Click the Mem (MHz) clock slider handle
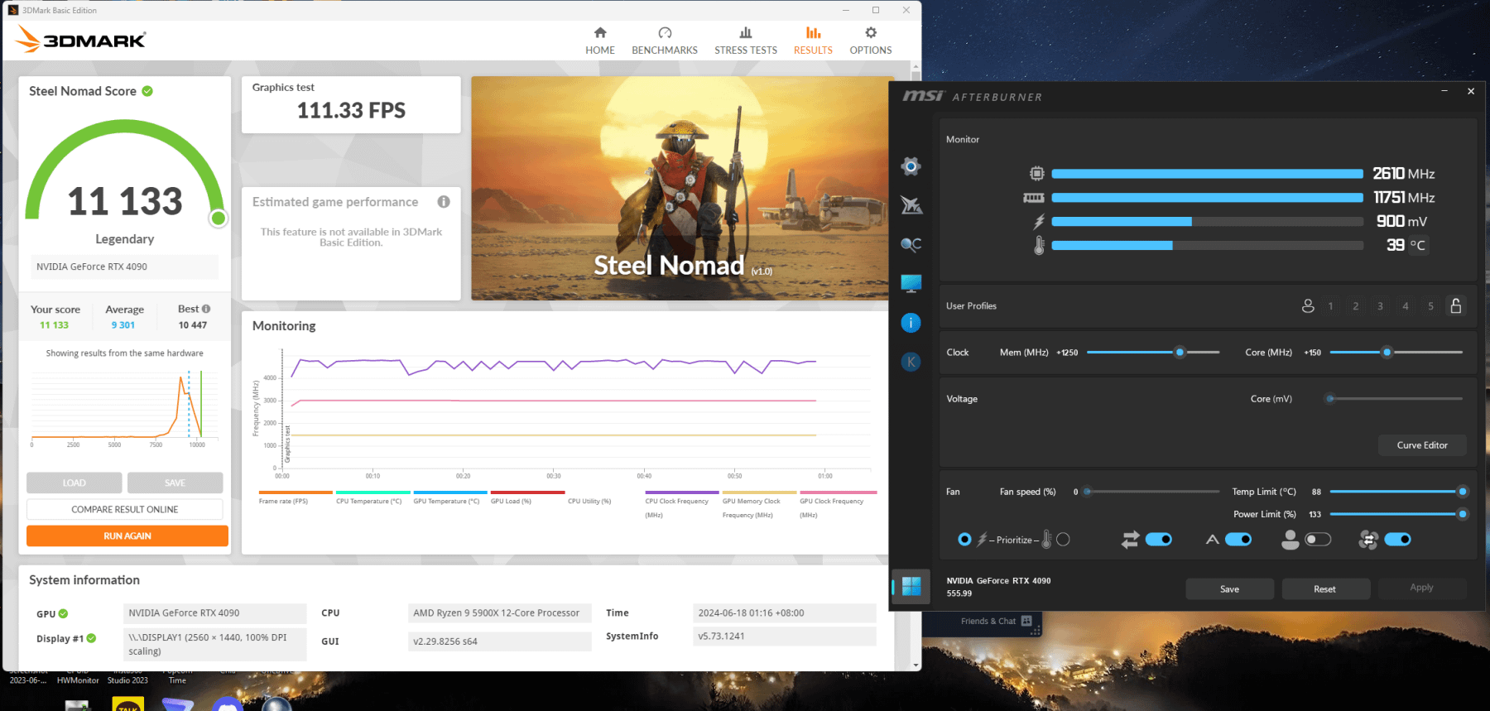 click(x=1180, y=353)
